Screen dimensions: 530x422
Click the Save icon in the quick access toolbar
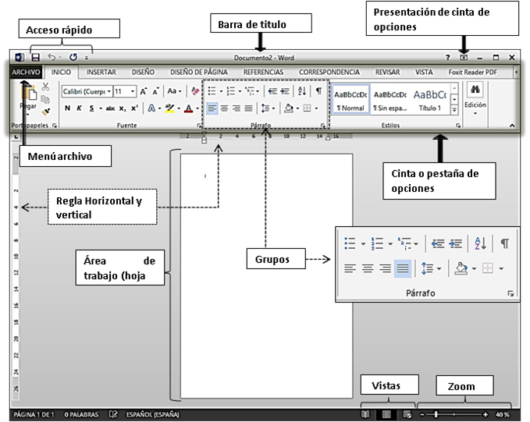pos(35,57)
